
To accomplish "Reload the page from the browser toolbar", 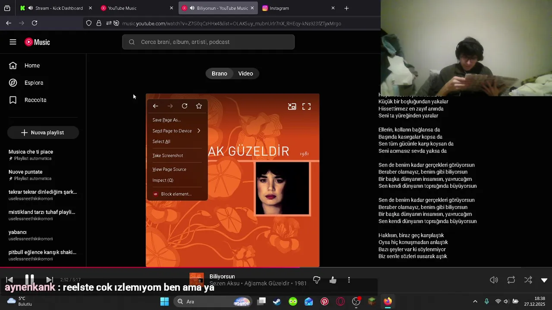I will tap(34, 23).
